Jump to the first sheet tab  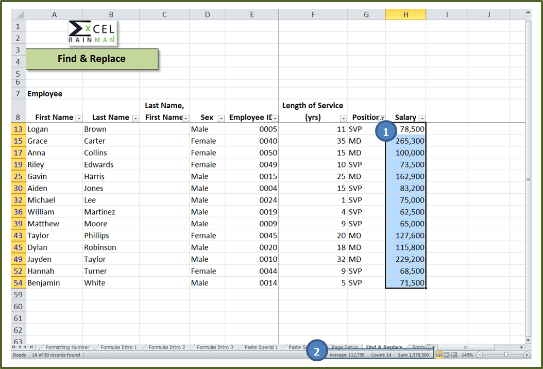click(x=14, y=347)
